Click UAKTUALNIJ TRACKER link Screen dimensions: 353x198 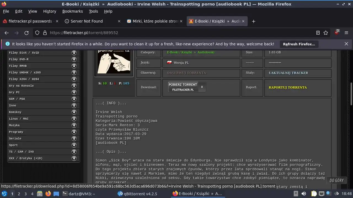pyautogui.click(x=288, y=73)
